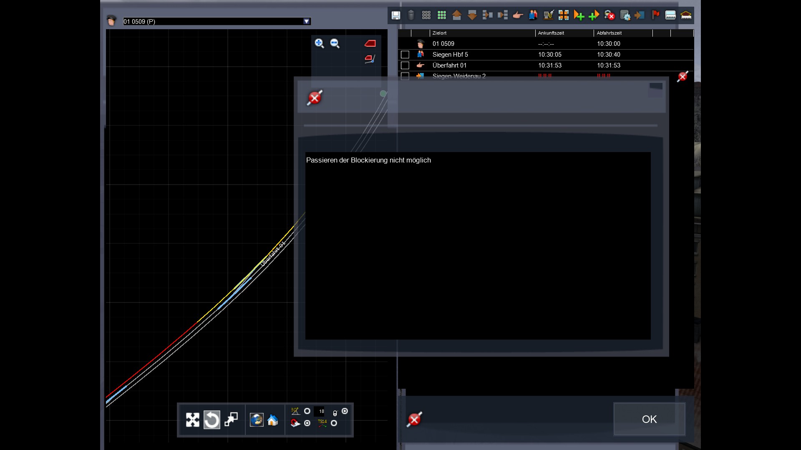Click the save floppy disk icon
The height and width of the screenshot is (450, 801).
coord(395,15)
